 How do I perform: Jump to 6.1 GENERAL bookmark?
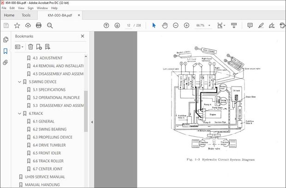(43, 122)
